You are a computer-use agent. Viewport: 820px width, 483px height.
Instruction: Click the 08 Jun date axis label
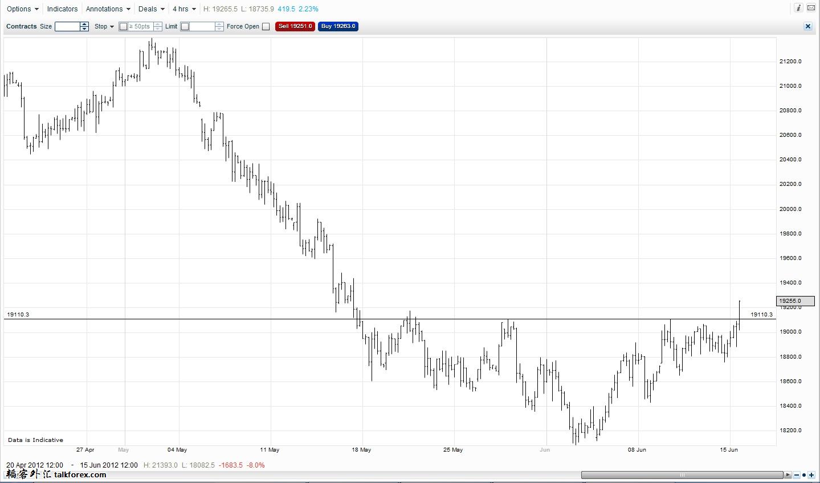[x=637, y=450]
